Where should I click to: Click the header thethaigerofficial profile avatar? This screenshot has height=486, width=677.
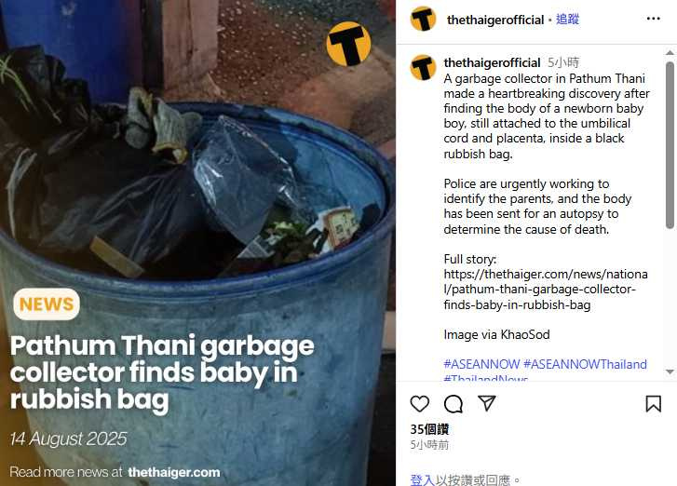pyautogui.click(x=423, y=19)
